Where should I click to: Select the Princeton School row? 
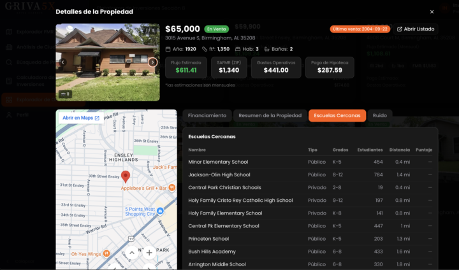310,239
